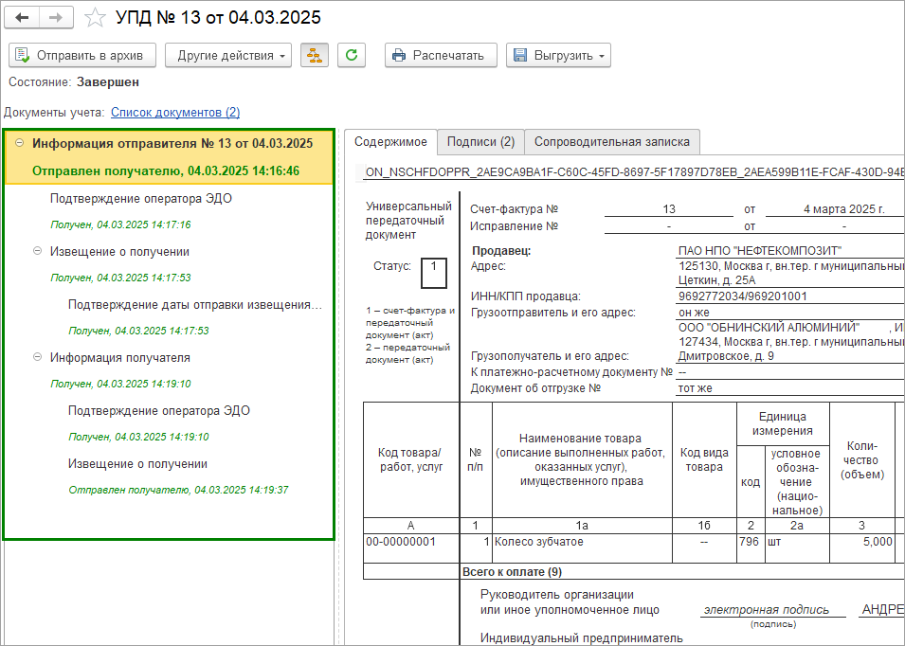
Task: Collapse the Информация получателя node
Action: [38, 357]
